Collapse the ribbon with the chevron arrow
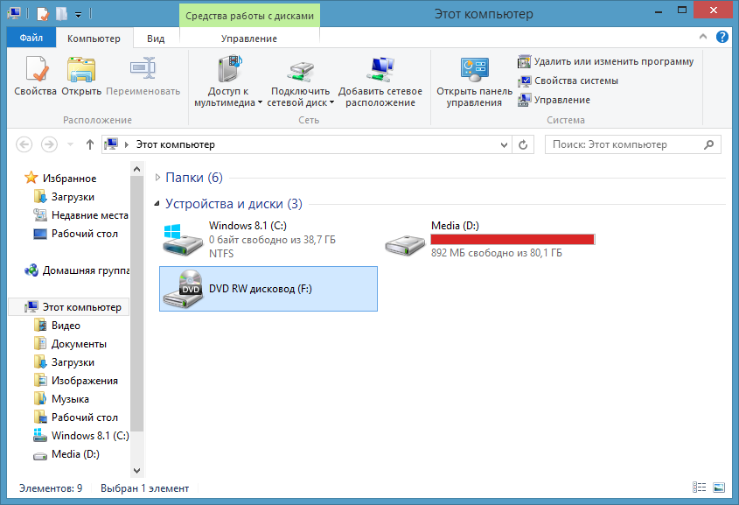Viewport: 739px width, 505px height. (x=703, y=36)
